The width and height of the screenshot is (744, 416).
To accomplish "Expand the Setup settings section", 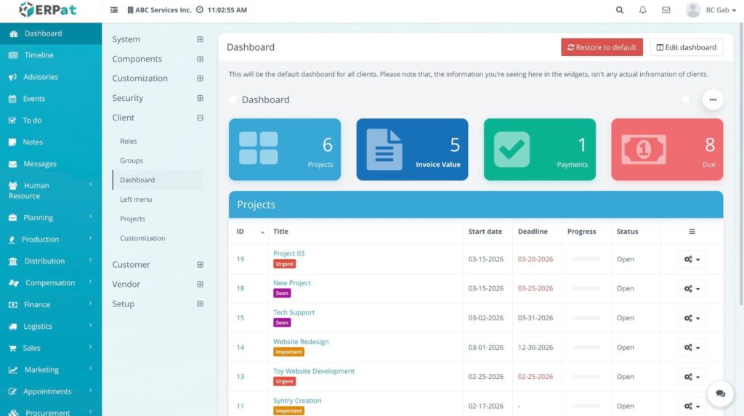I will click(x=200, y=304).
